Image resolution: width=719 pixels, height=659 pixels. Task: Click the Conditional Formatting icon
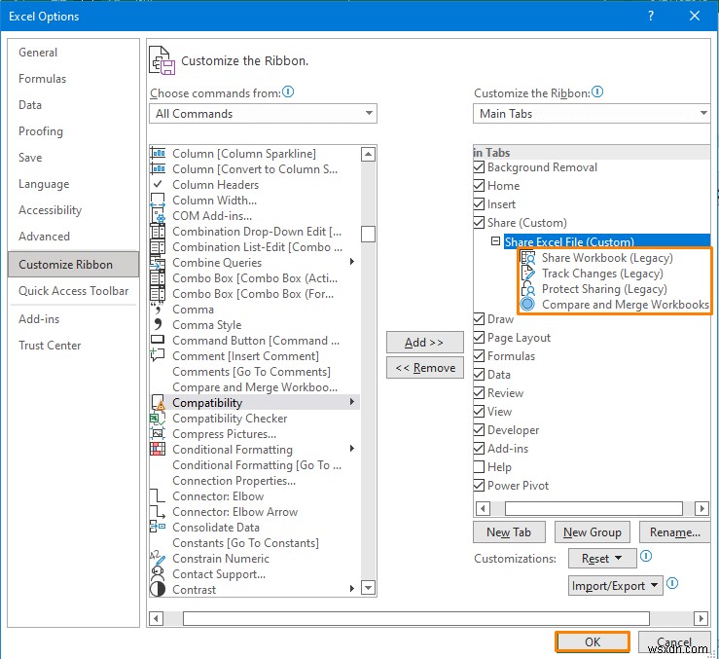click(158, 449)
